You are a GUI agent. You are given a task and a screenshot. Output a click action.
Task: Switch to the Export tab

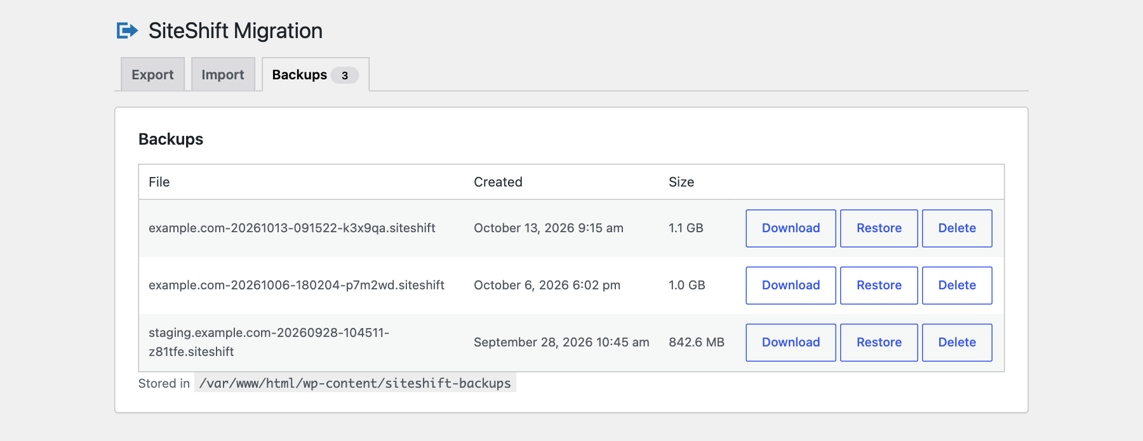click(152, 74)
